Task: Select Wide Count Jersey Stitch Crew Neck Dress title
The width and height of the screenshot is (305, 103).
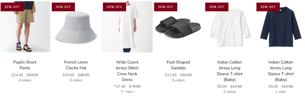Action: (127, 71)
